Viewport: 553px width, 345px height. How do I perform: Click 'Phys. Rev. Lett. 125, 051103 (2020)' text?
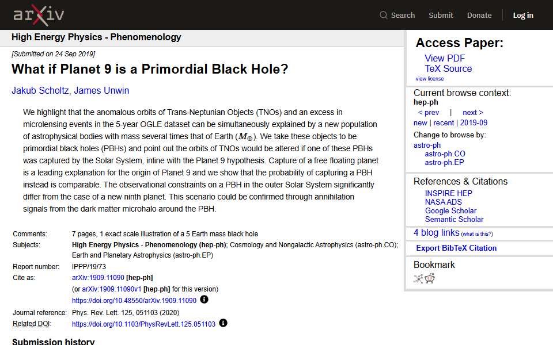126,313
